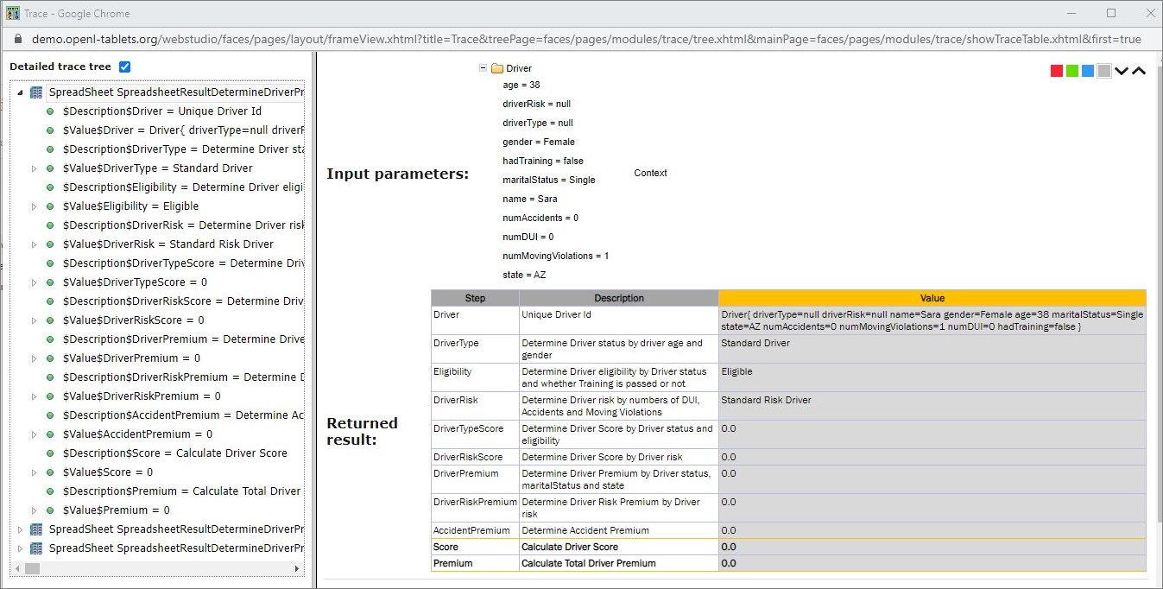Screen dimensions: 1163x589
Task: Click green dot beside $Value$Score = 0
Action: [51, 472]
